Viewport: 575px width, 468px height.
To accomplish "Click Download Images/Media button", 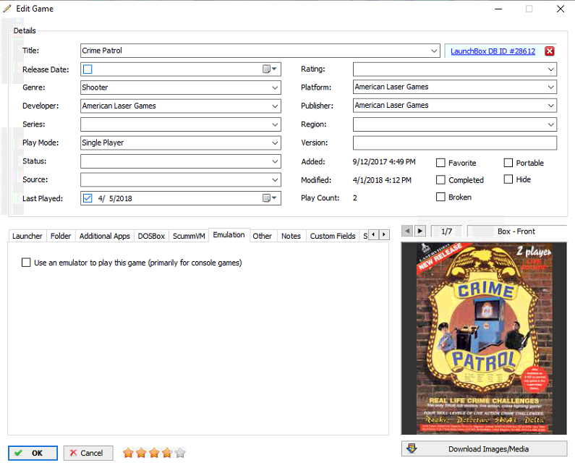I will click(484, 448).
